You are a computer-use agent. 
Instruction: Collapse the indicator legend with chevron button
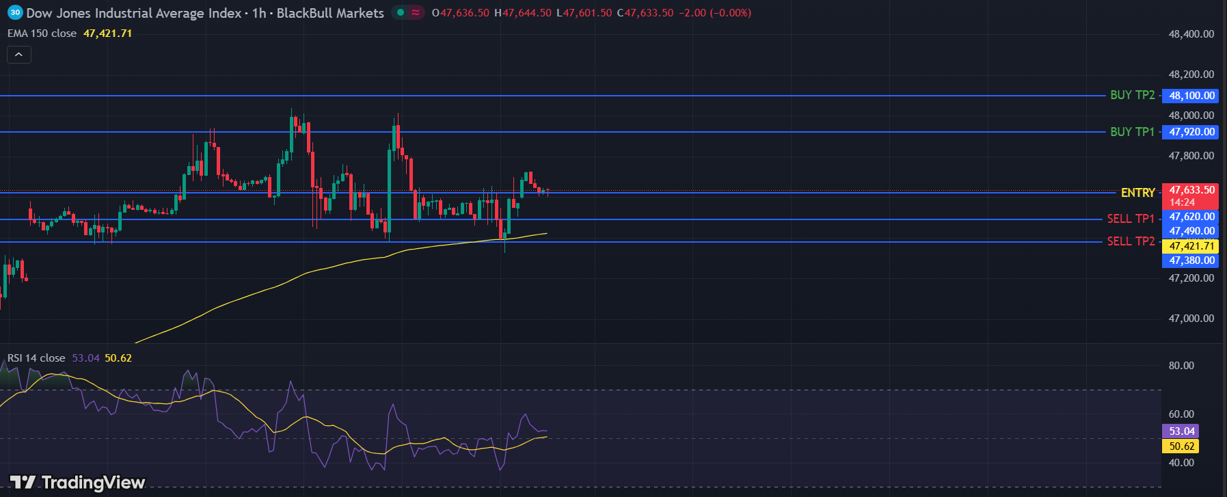click(x=19, y=55)
